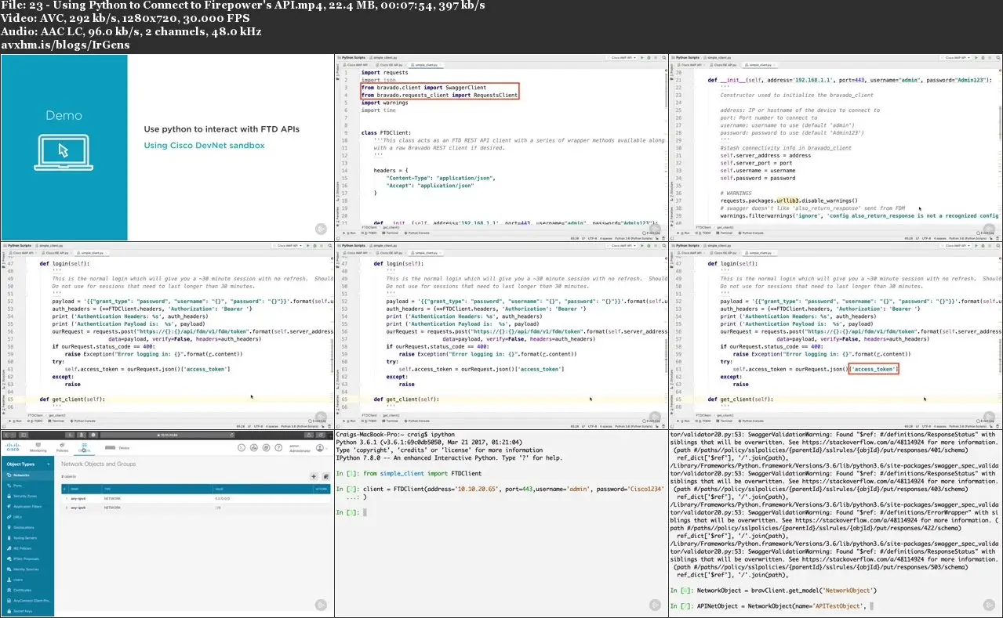The height and width of the screenshot is (618, 1003).
Task: Click the video file name header line
Action: pos(243,5)
